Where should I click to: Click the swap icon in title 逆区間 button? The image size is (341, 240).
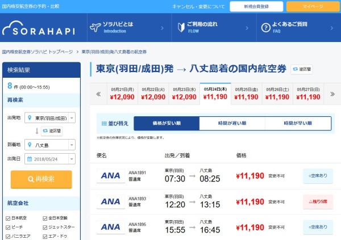click(295, 69)
